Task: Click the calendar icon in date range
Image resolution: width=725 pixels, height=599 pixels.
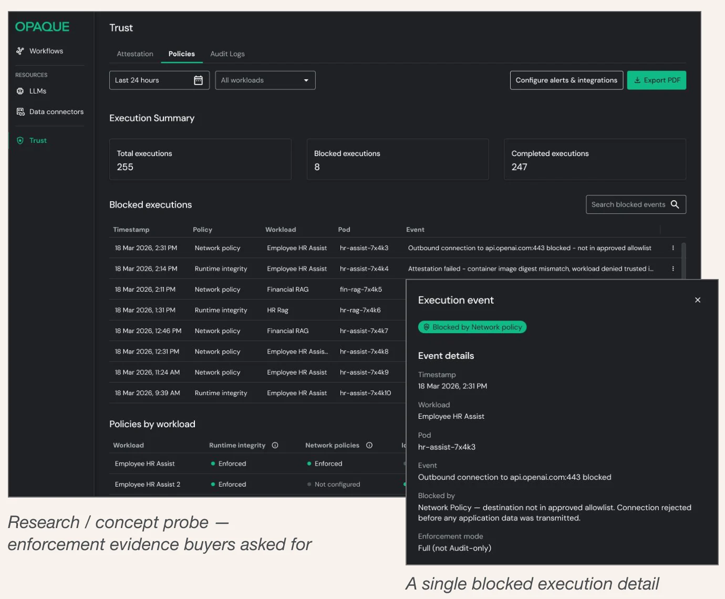Action: [x=198, y=80]
